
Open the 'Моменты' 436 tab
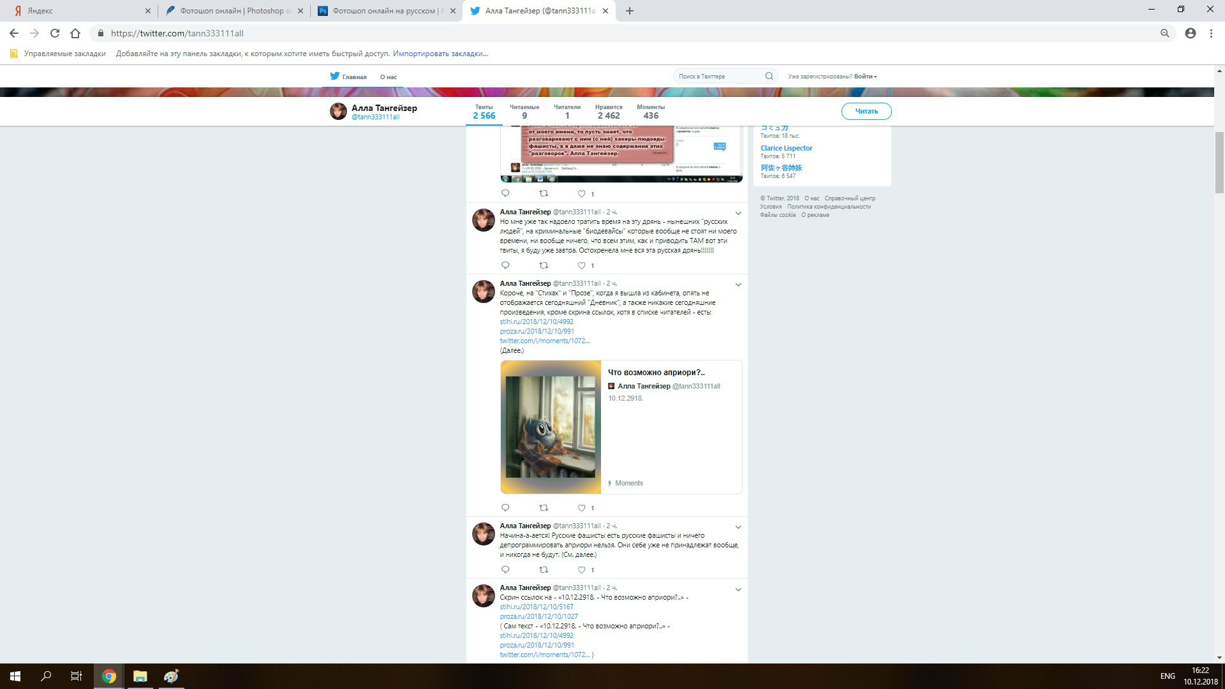650,112
